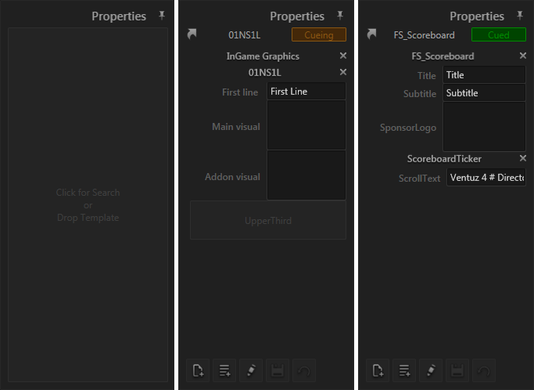Viewport: 534px width, 390px height.
Task: Click the new document icon in right panel
Action: pos(378,370)
